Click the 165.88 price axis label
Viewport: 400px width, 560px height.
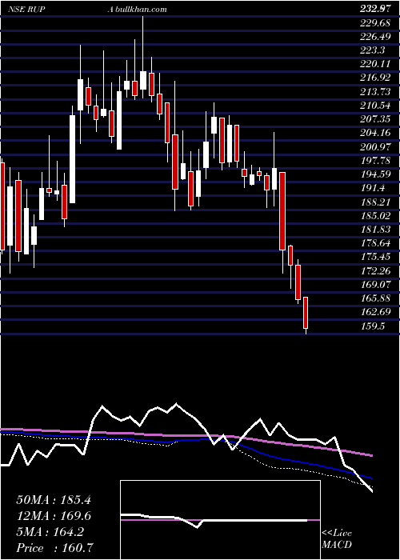[375, 298]
